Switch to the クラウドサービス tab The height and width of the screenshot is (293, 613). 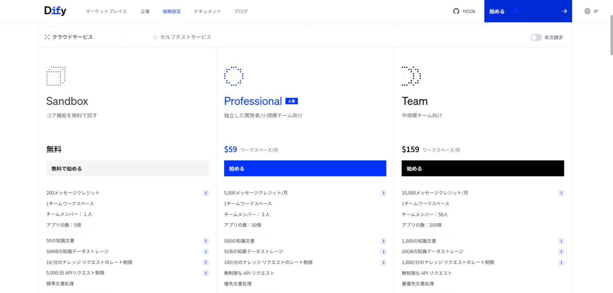click(69, 37)
